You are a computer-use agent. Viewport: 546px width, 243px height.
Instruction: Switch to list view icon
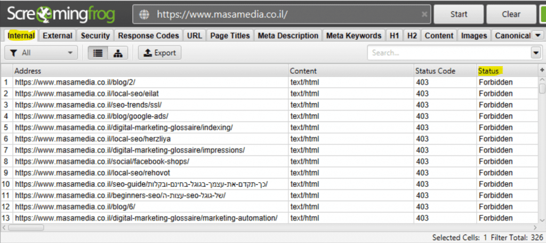(x=98, y=53)
